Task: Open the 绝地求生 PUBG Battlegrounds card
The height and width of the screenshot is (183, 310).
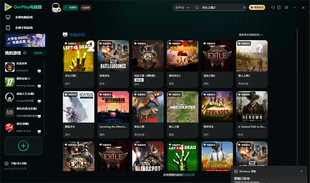Action: point(113,64)
